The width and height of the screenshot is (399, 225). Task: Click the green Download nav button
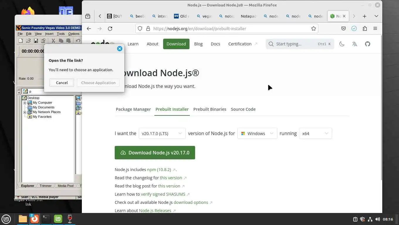pyautogui.click(x=176, y=44)
